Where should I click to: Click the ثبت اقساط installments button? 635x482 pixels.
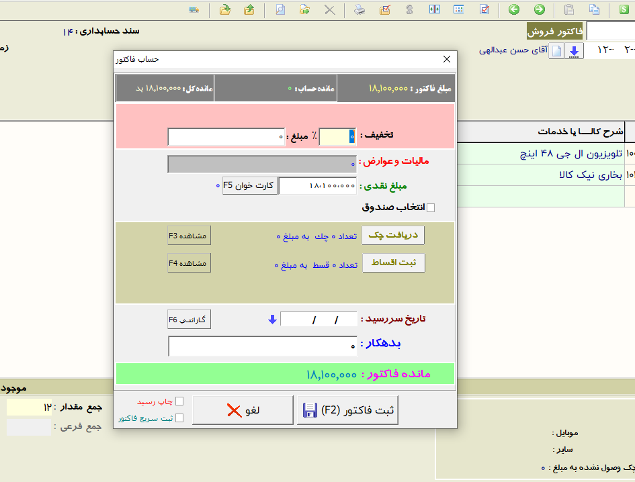[x=393, y=264]
